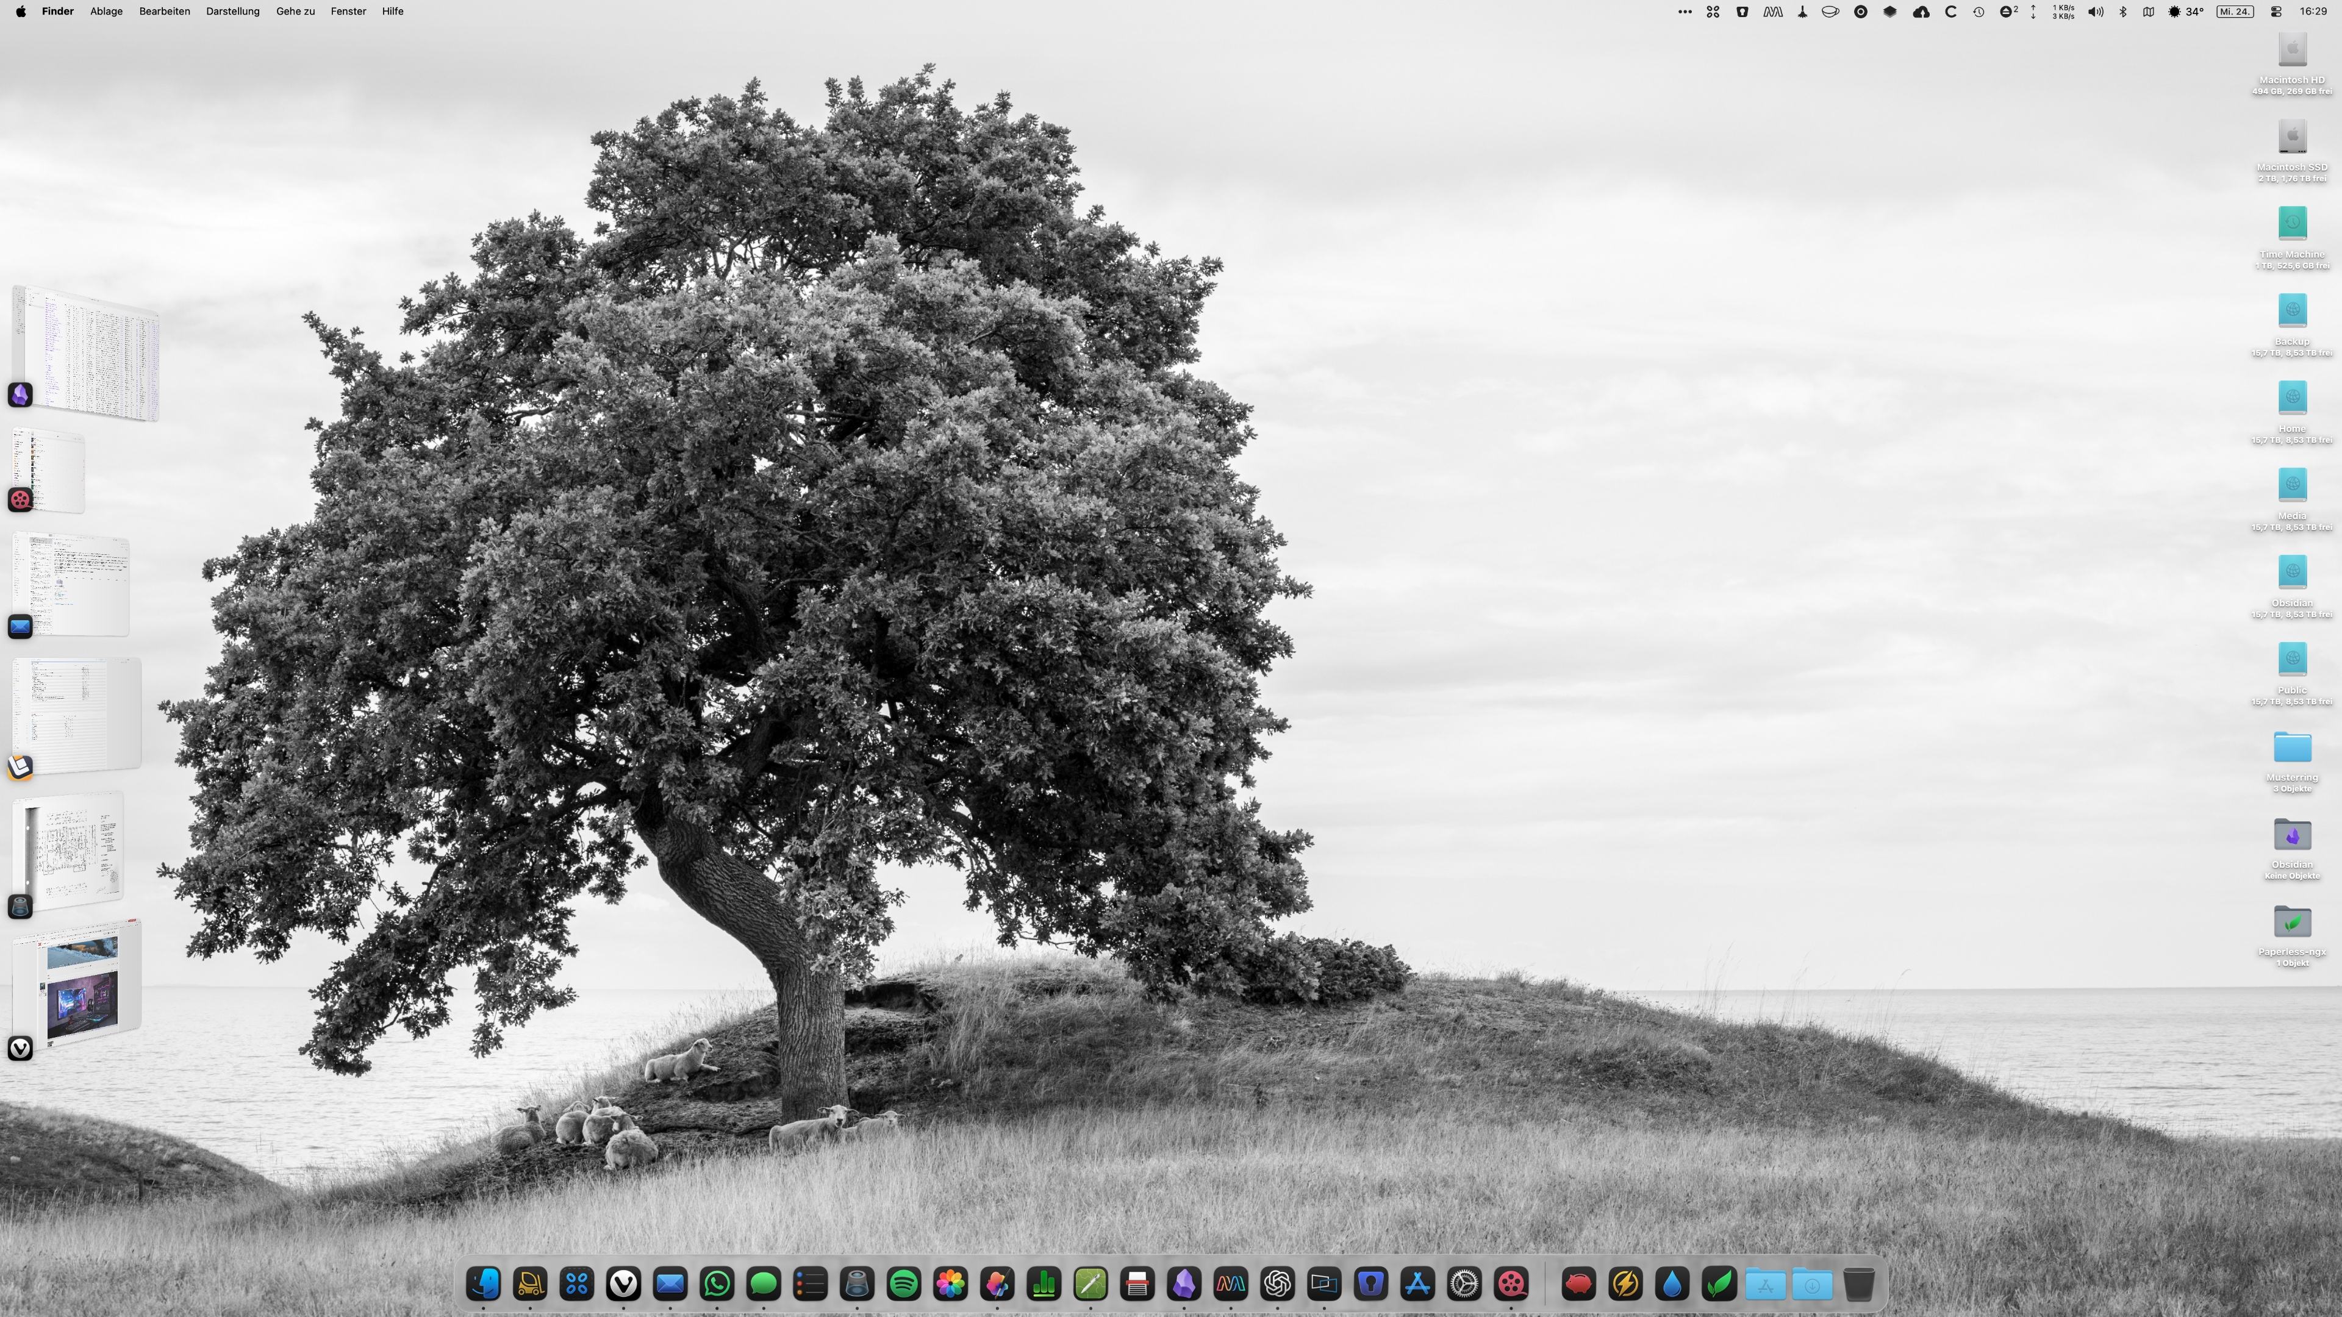Open the Apple menu

click(20, 11)
